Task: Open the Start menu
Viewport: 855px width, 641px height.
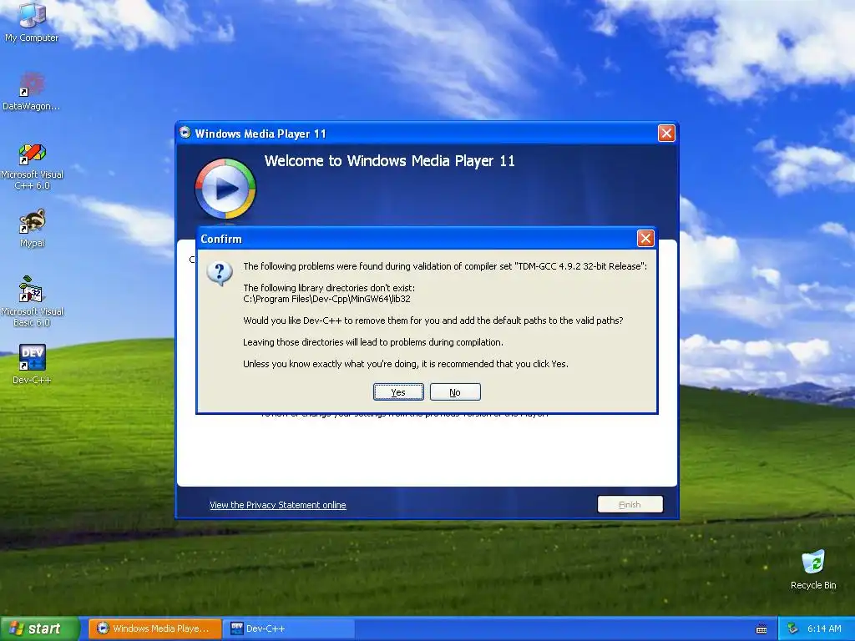Action: pyautogui.click(x=39, y=628)
